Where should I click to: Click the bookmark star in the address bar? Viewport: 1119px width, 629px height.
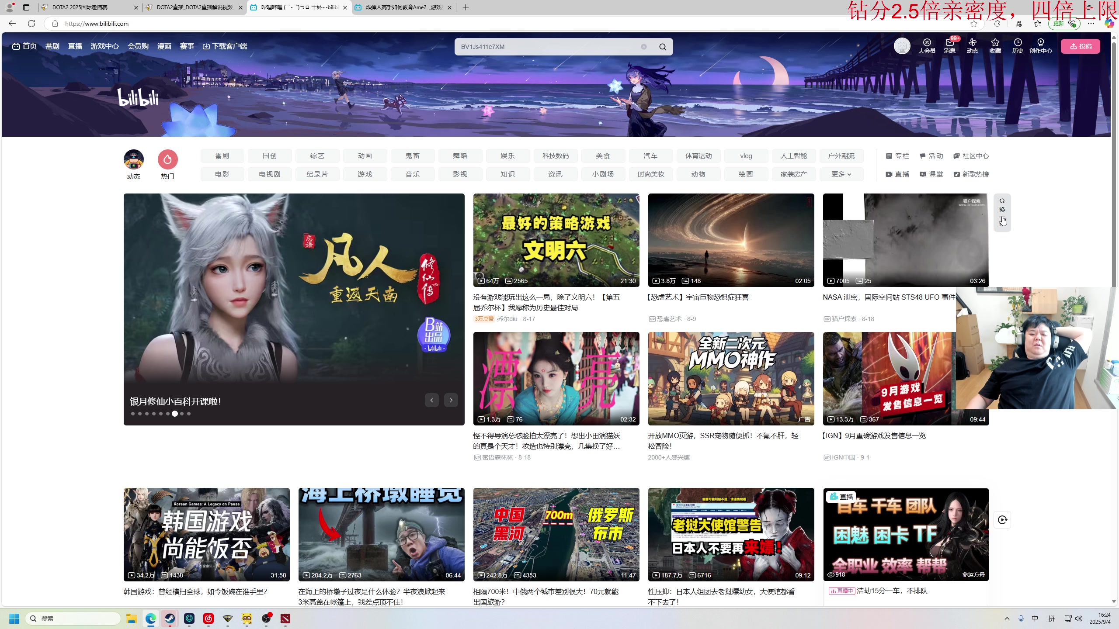(x=973, y=24)
